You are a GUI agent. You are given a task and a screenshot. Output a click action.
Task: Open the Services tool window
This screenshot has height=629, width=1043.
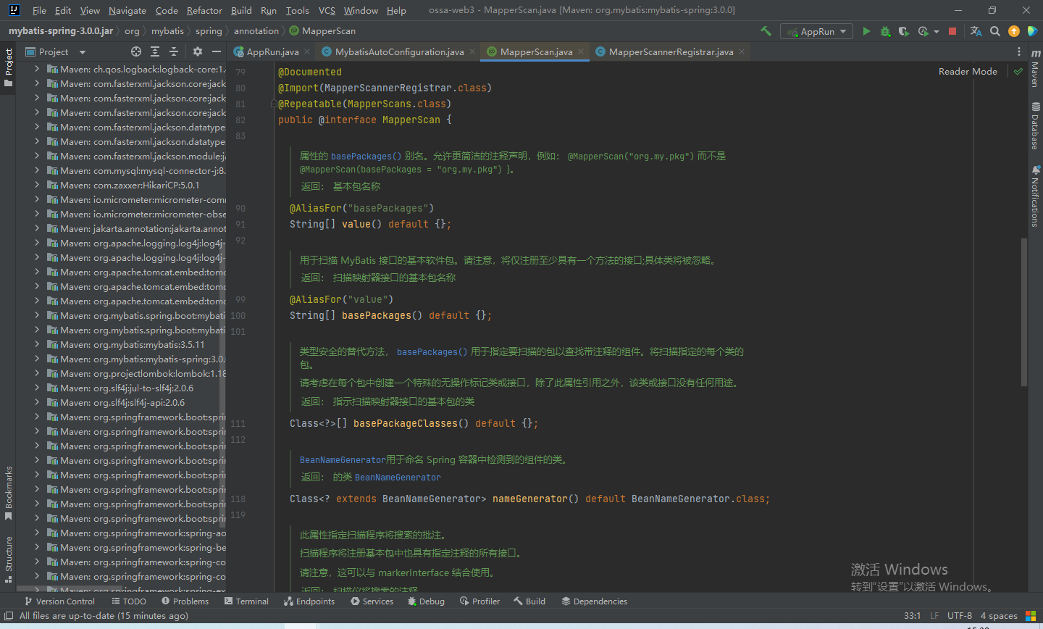click(372, 601)
